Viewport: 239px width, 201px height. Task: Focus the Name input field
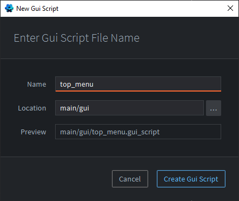pos(138,84)
